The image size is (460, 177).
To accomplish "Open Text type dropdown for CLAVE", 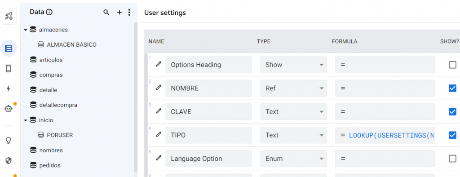I will click(x=293, y=111).
